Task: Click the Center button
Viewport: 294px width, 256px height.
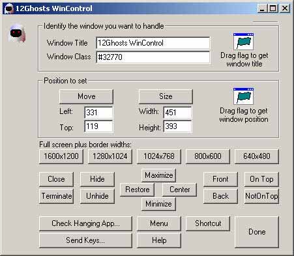Action: (179, 190)
